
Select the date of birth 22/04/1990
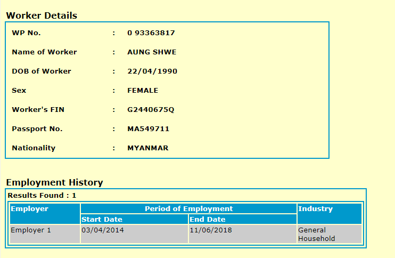click(152, 71)
